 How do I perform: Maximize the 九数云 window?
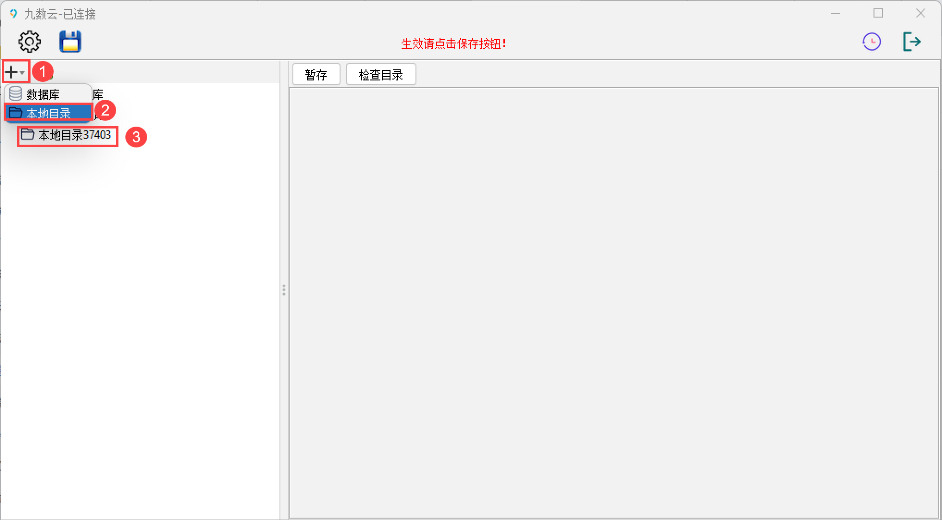(x=878, y=13)
